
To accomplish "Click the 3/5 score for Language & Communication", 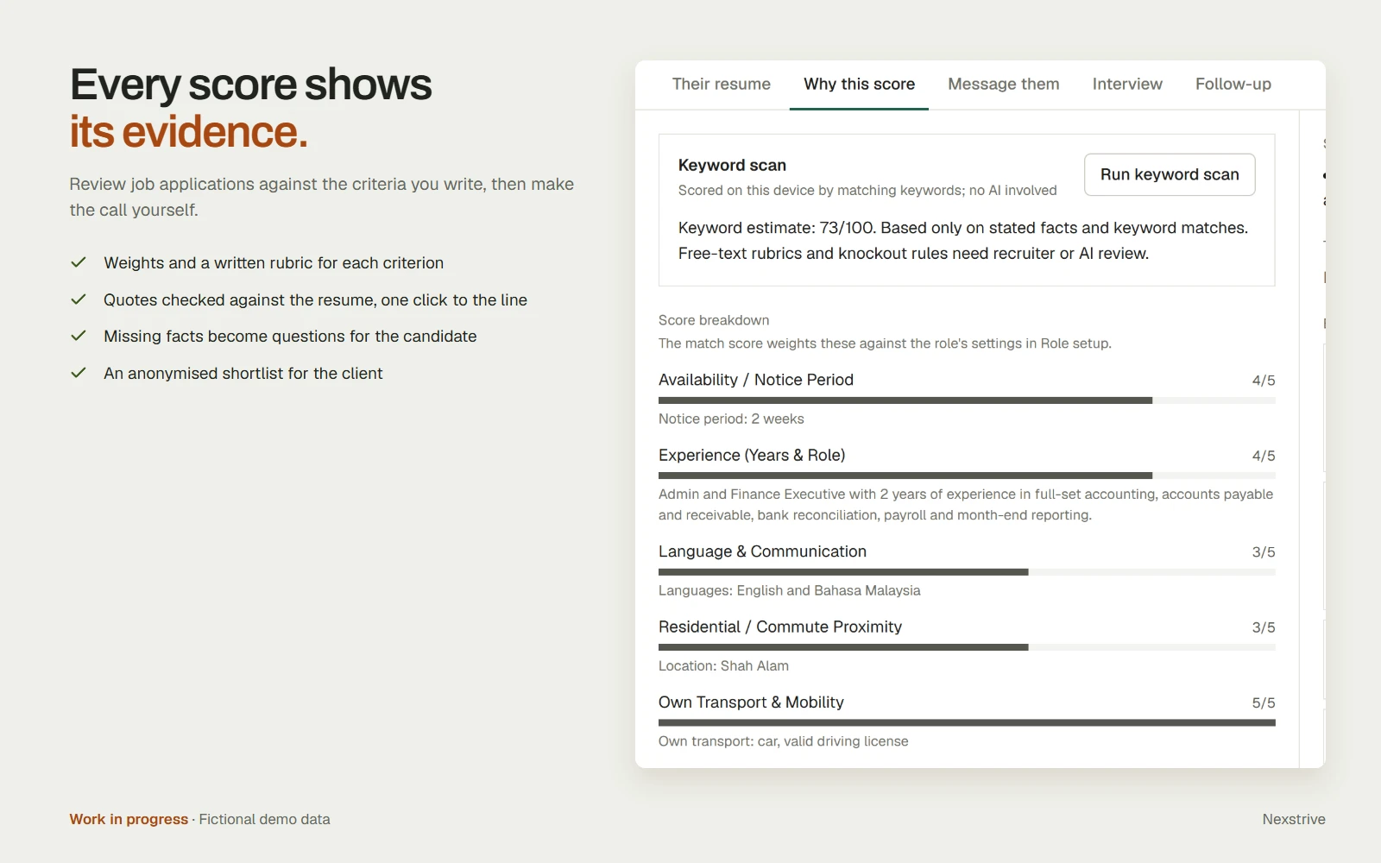I will pos(1264,552).
